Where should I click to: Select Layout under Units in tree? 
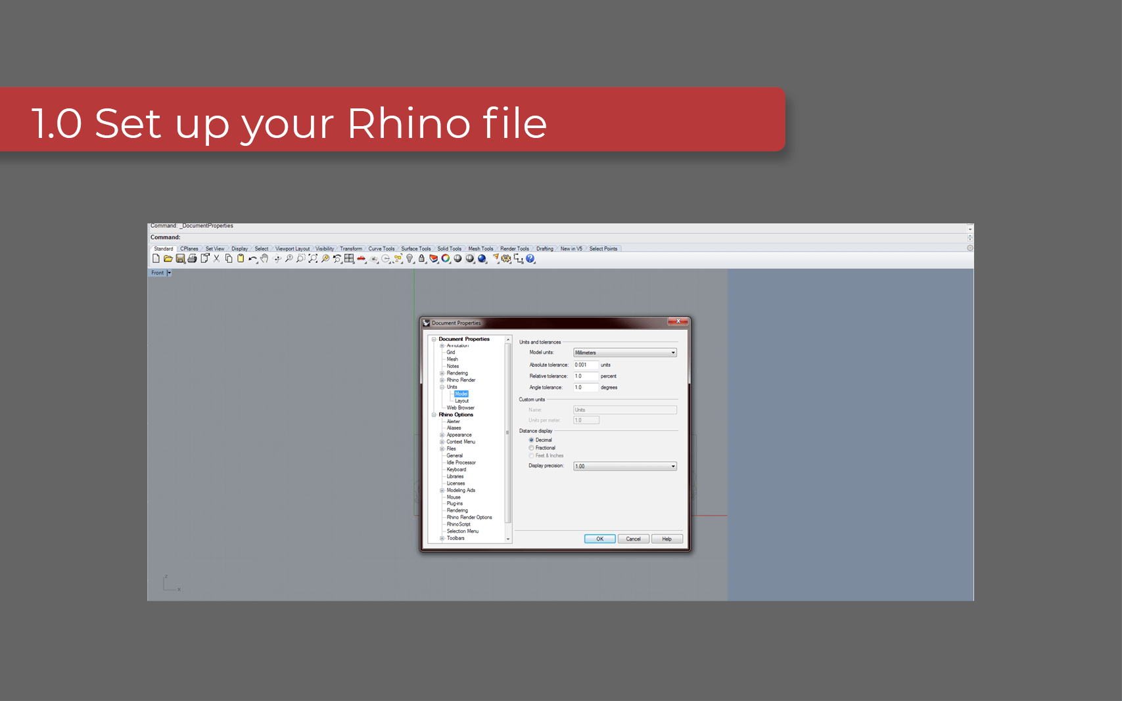[461, 401]
